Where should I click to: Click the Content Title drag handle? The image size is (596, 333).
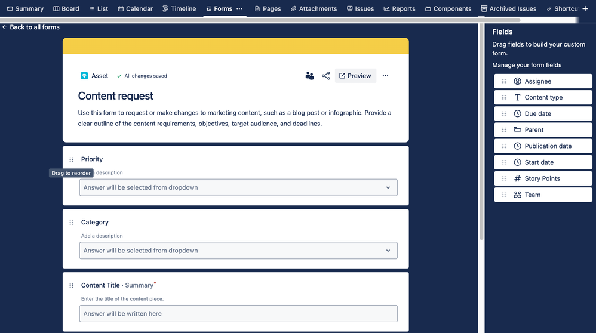[71, 285]
